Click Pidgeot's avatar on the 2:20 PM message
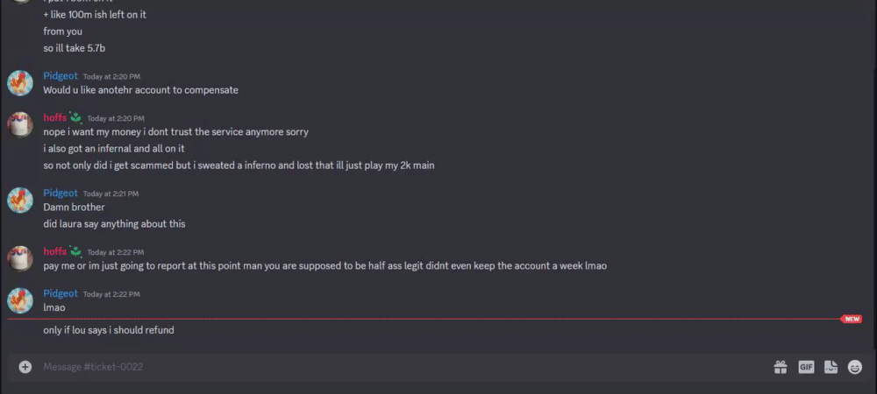Screen dimensions: 877x394 pyautogui.click(x=20, y=83)
